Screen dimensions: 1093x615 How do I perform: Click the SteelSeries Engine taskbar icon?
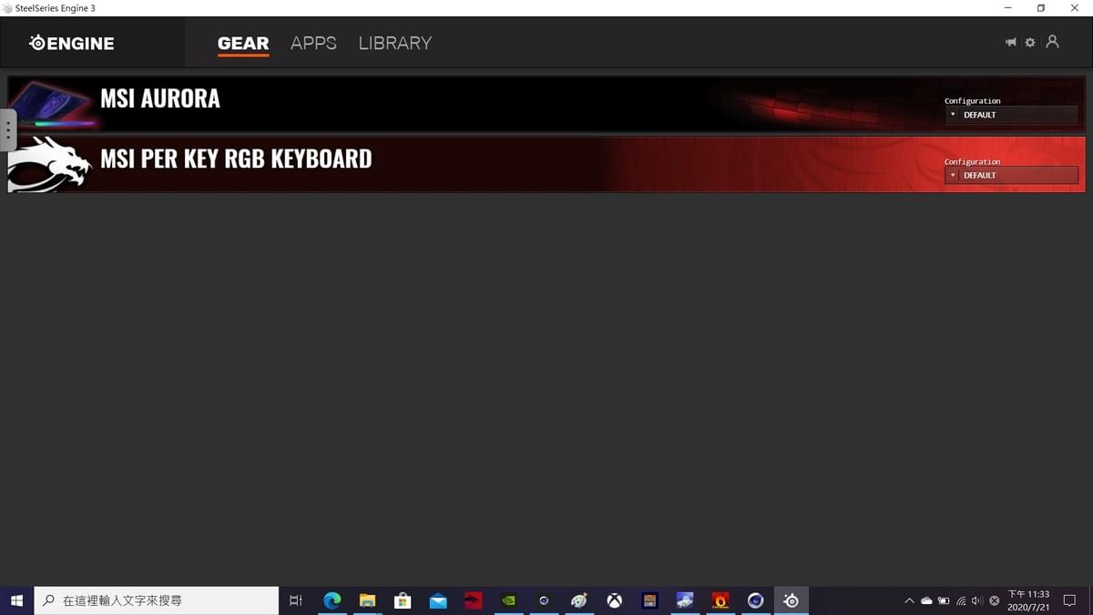(x=792, y=600)
